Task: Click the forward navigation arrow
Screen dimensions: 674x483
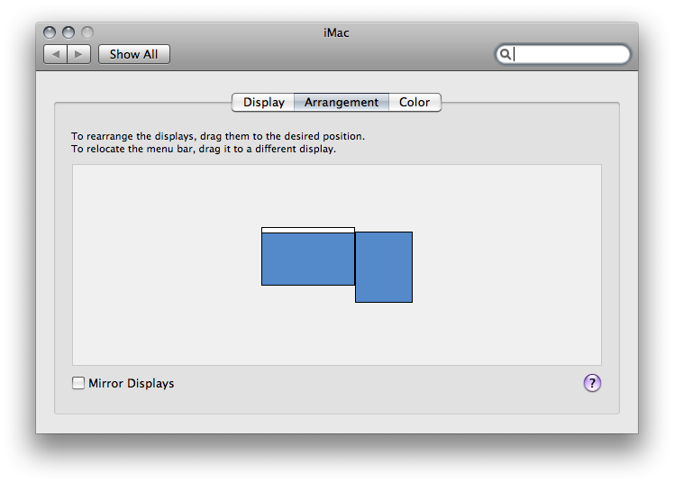Action: pyautogui.click(x=78, y=54)
